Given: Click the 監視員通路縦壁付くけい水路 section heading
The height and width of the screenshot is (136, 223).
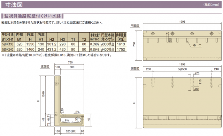Looking at the screenshot, I should 32,16.
